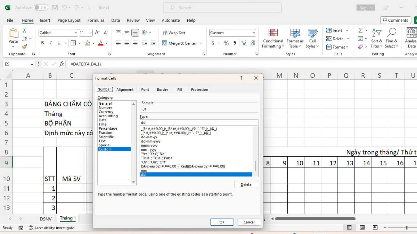The image size is (417, 234).
Task: Click the Clear eraser icon
Action: 360,46
